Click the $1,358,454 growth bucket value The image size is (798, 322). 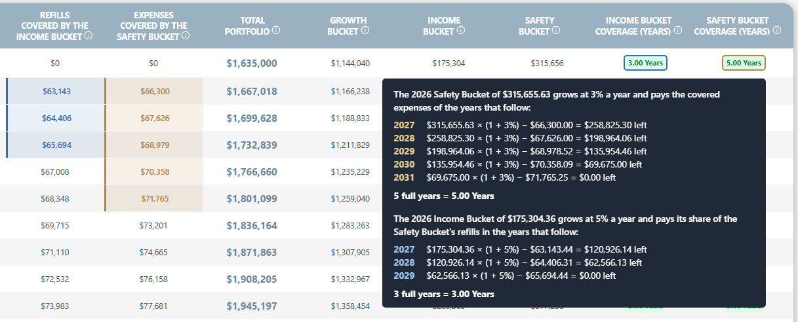pyautogui.click(x=350, y=306)
